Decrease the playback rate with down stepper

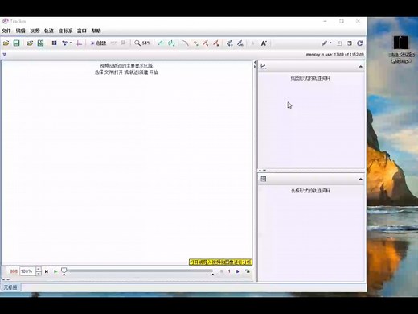pyautogui.click(x=39, y=274)
